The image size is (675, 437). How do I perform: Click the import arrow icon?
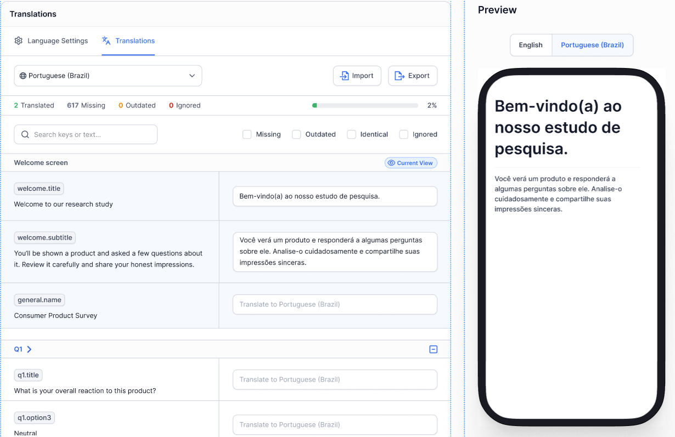pyautogui.click(x=345, y=76)
